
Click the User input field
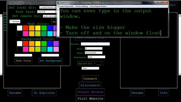point(94,53)
